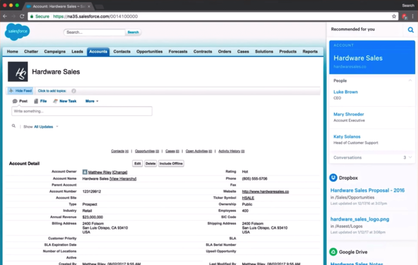
Task: Click the Google Drive icon
Action: pyautogui.click(x=333, y=252)
